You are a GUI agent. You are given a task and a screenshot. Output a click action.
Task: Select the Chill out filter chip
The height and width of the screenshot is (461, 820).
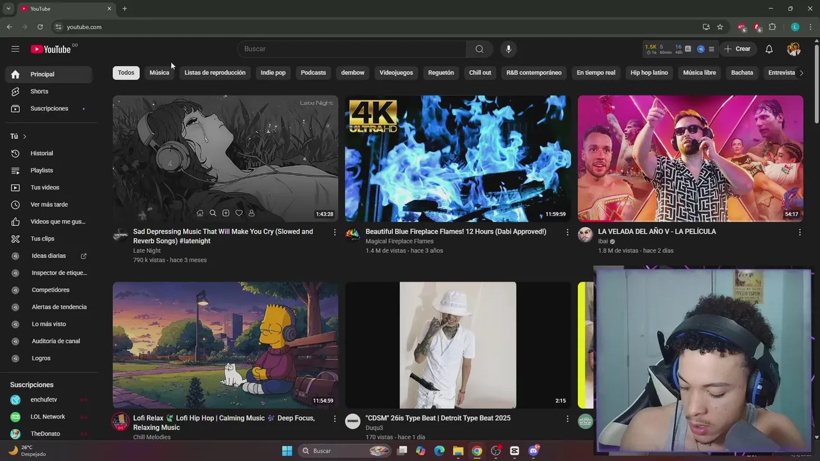480,72
